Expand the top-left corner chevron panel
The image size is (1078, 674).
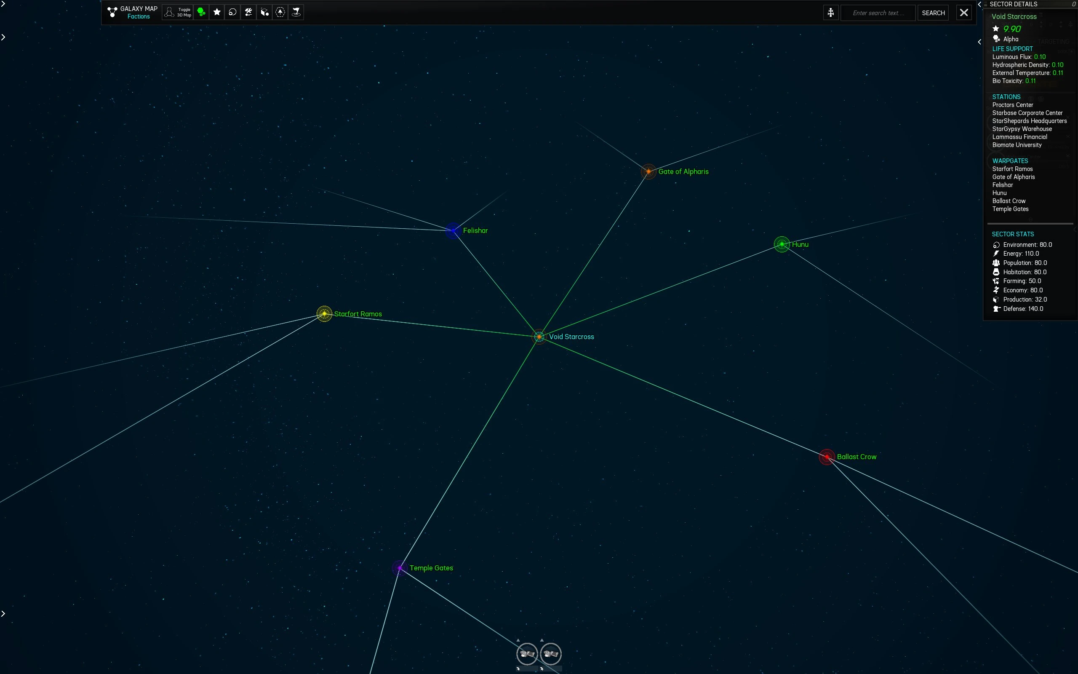(3, 4)
